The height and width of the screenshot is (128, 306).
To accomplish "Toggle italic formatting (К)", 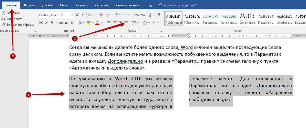I will [x=46, y=23].
